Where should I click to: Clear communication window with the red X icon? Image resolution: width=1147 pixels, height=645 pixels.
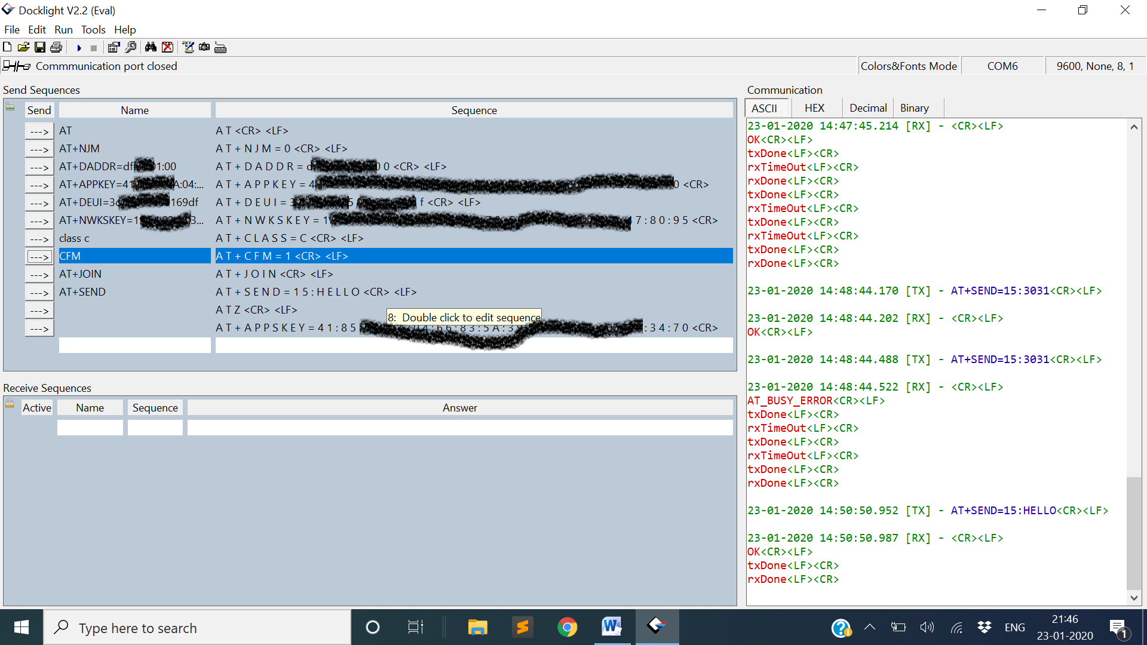[x=168, y=47]
